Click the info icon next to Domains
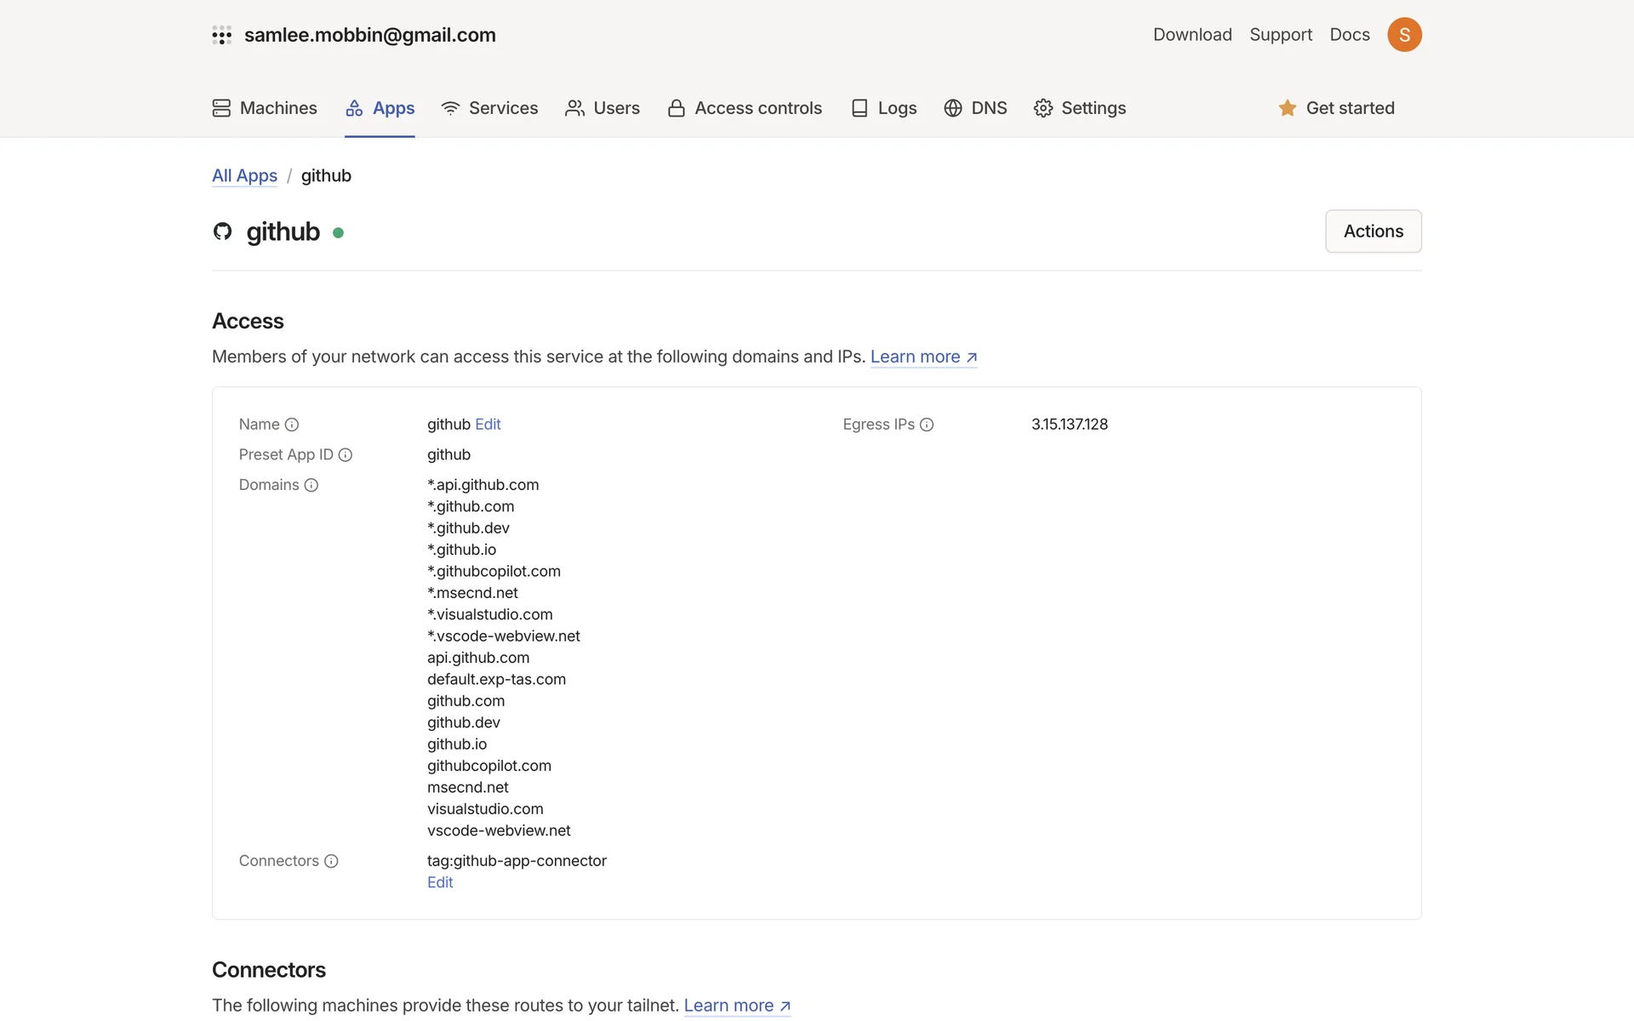The image size is (1634, 1021). [x=311, y=485]
